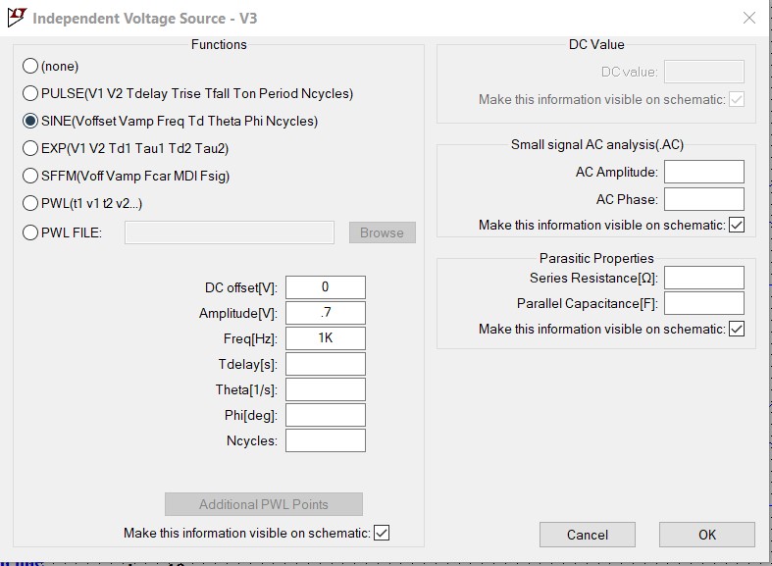Click the AC Amplitude input field
This screenshot has width=772, height=566.
704,172
